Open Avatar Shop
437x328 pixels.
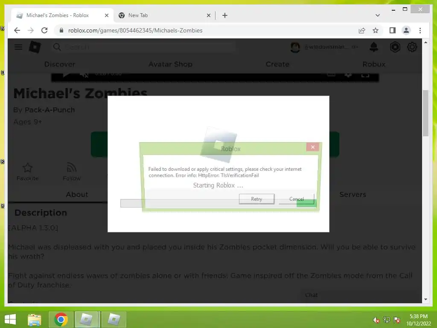click(x=170, y=64)
